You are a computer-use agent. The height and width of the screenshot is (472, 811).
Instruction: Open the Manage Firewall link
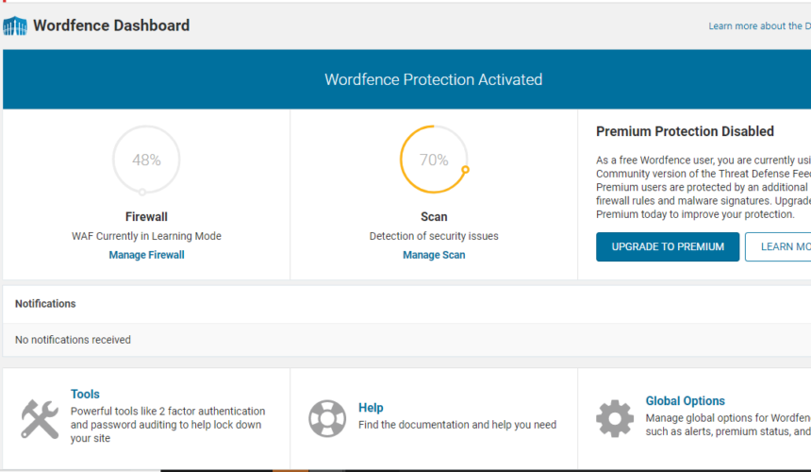pyautogui.click(x=146, y=255)
